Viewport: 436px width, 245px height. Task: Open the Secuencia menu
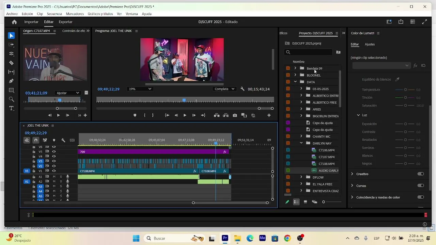click(54, 14)
